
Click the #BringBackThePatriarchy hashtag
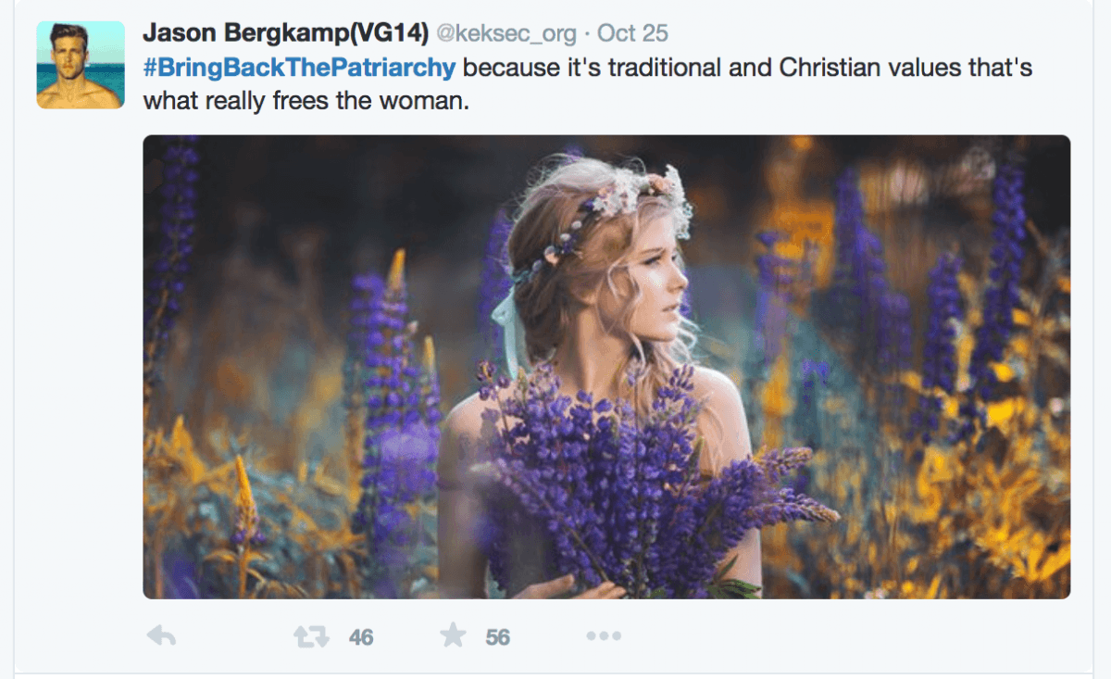(300, 69)
